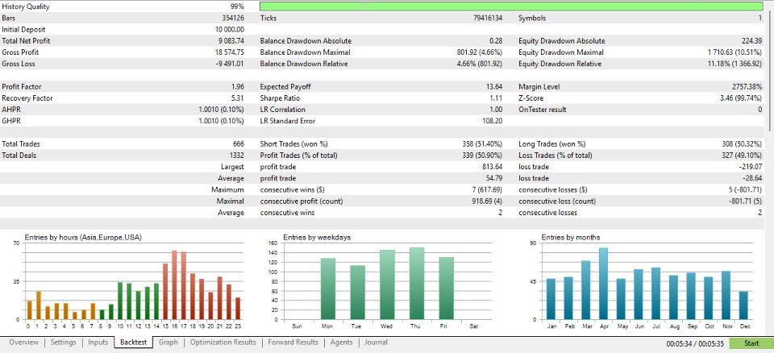Click the Long Trades (won %) value
The height and width of the screenshot is (353, 774).
pyautogui.click(x=742, y=144)
